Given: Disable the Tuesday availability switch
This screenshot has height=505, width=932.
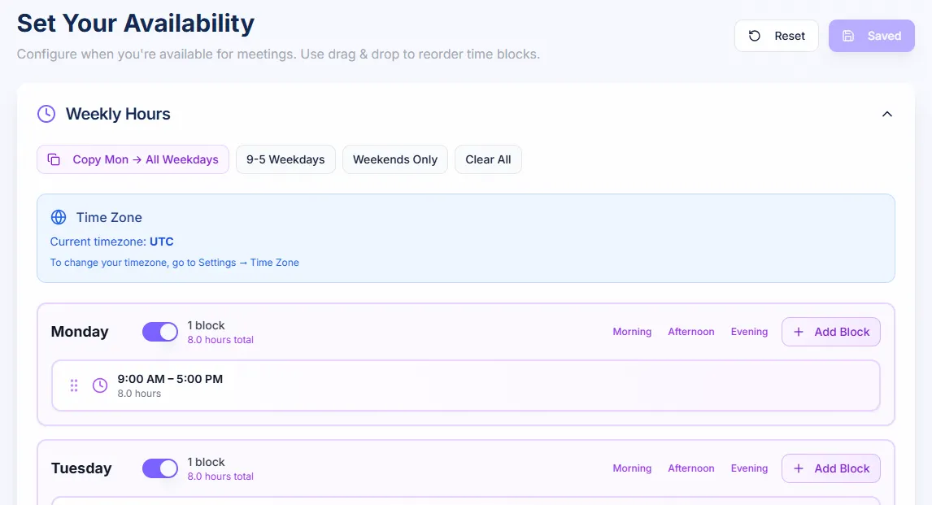Looking at the screenshot, I should [x=160, y=468].
